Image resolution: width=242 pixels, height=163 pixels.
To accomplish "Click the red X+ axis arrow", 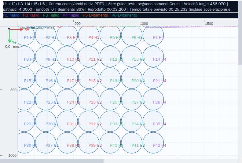I will coord(16,29).
